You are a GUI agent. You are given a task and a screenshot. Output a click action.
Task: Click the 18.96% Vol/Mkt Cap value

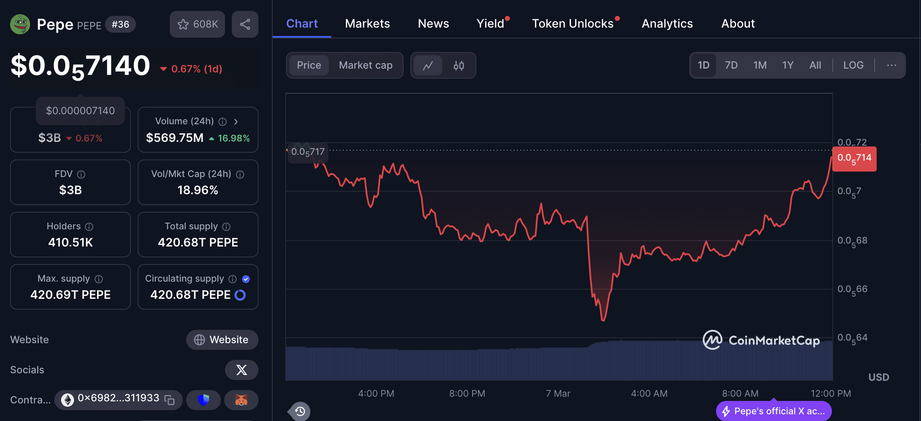(198, 190)
